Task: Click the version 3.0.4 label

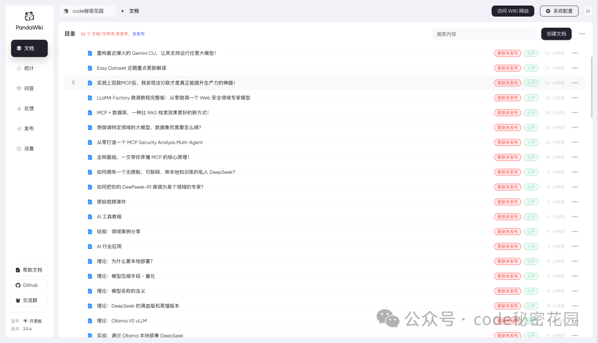Action: click(27, 329)
